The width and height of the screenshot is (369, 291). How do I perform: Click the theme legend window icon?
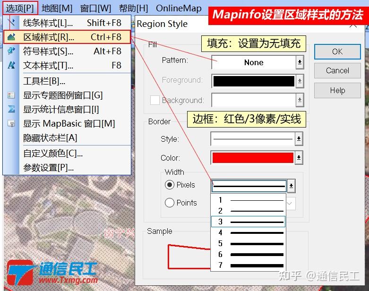pyautogui.click(x=11, y=95)
